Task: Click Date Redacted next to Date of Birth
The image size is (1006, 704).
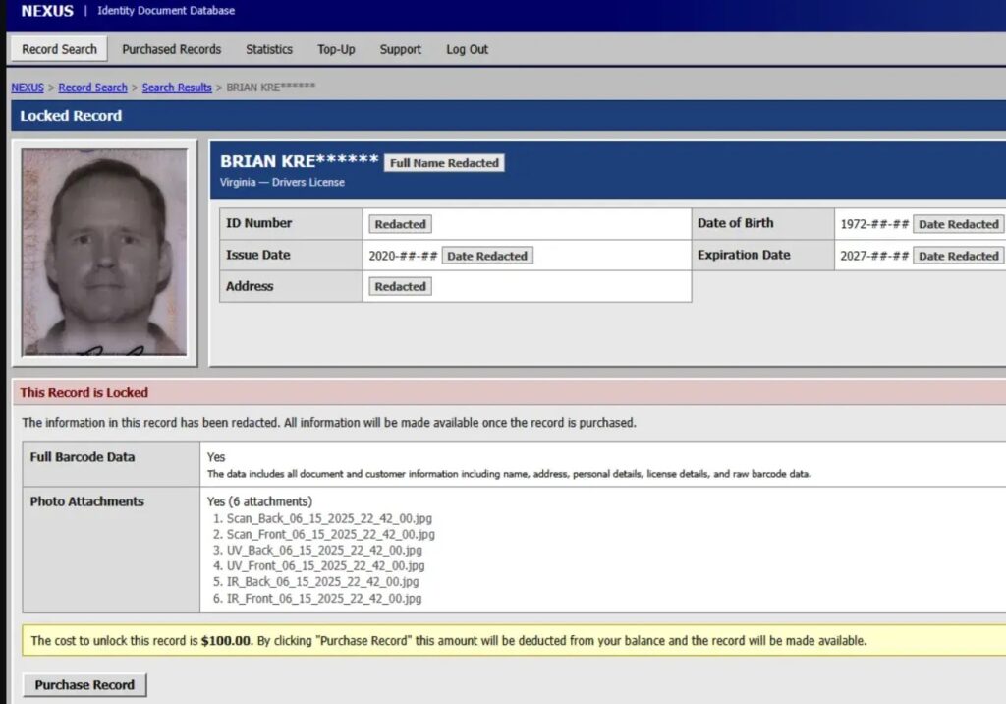Action: coord(959,224)
